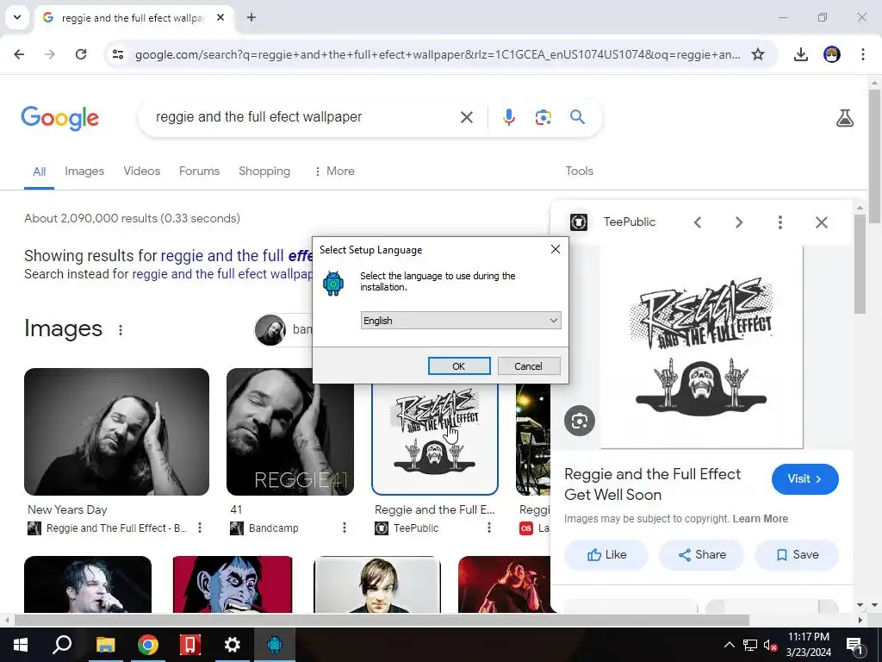Click the blue monster cartoon thumbnail
Screen dimensions: 882x662
coord(233,584)
